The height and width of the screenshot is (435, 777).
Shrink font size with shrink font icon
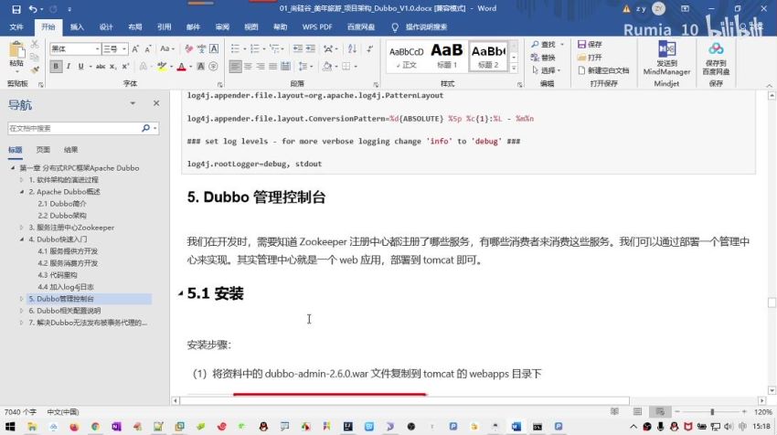click(x=148, y=49)
